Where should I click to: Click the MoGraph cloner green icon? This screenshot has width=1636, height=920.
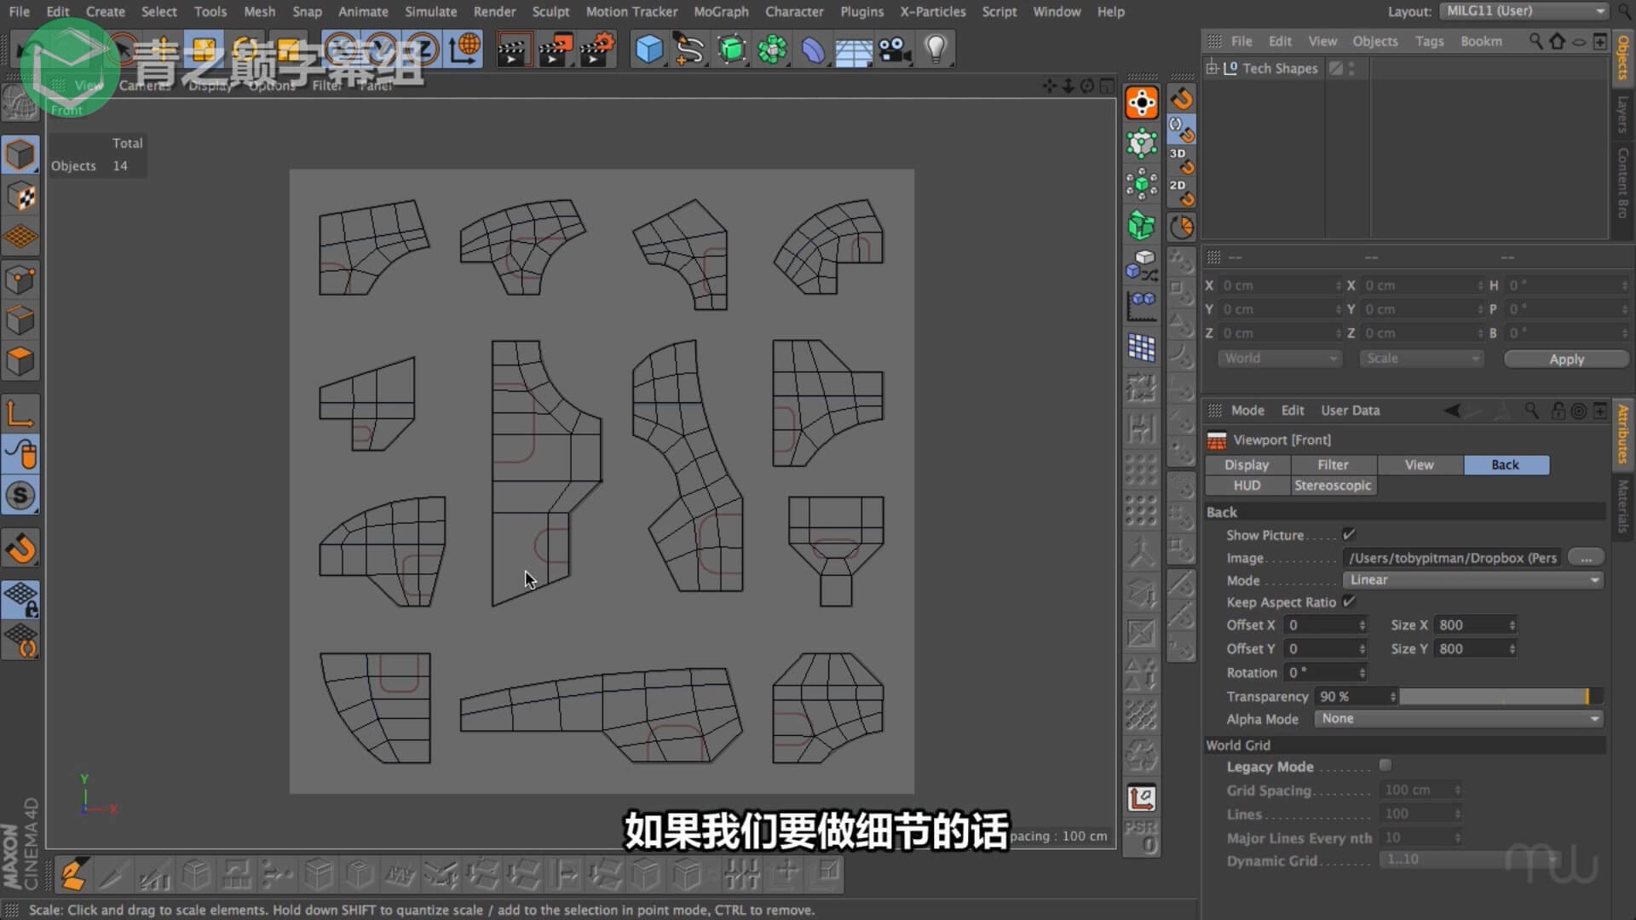pos(772,49)
